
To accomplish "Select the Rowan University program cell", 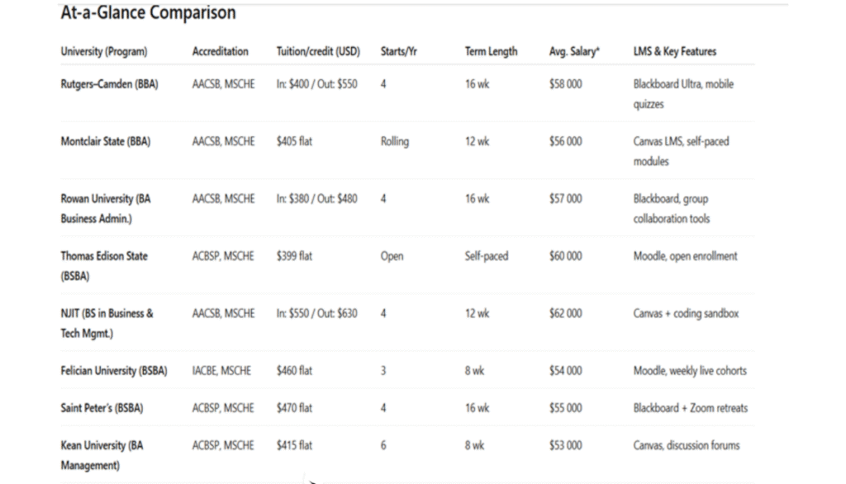I will tap(106, 208).
